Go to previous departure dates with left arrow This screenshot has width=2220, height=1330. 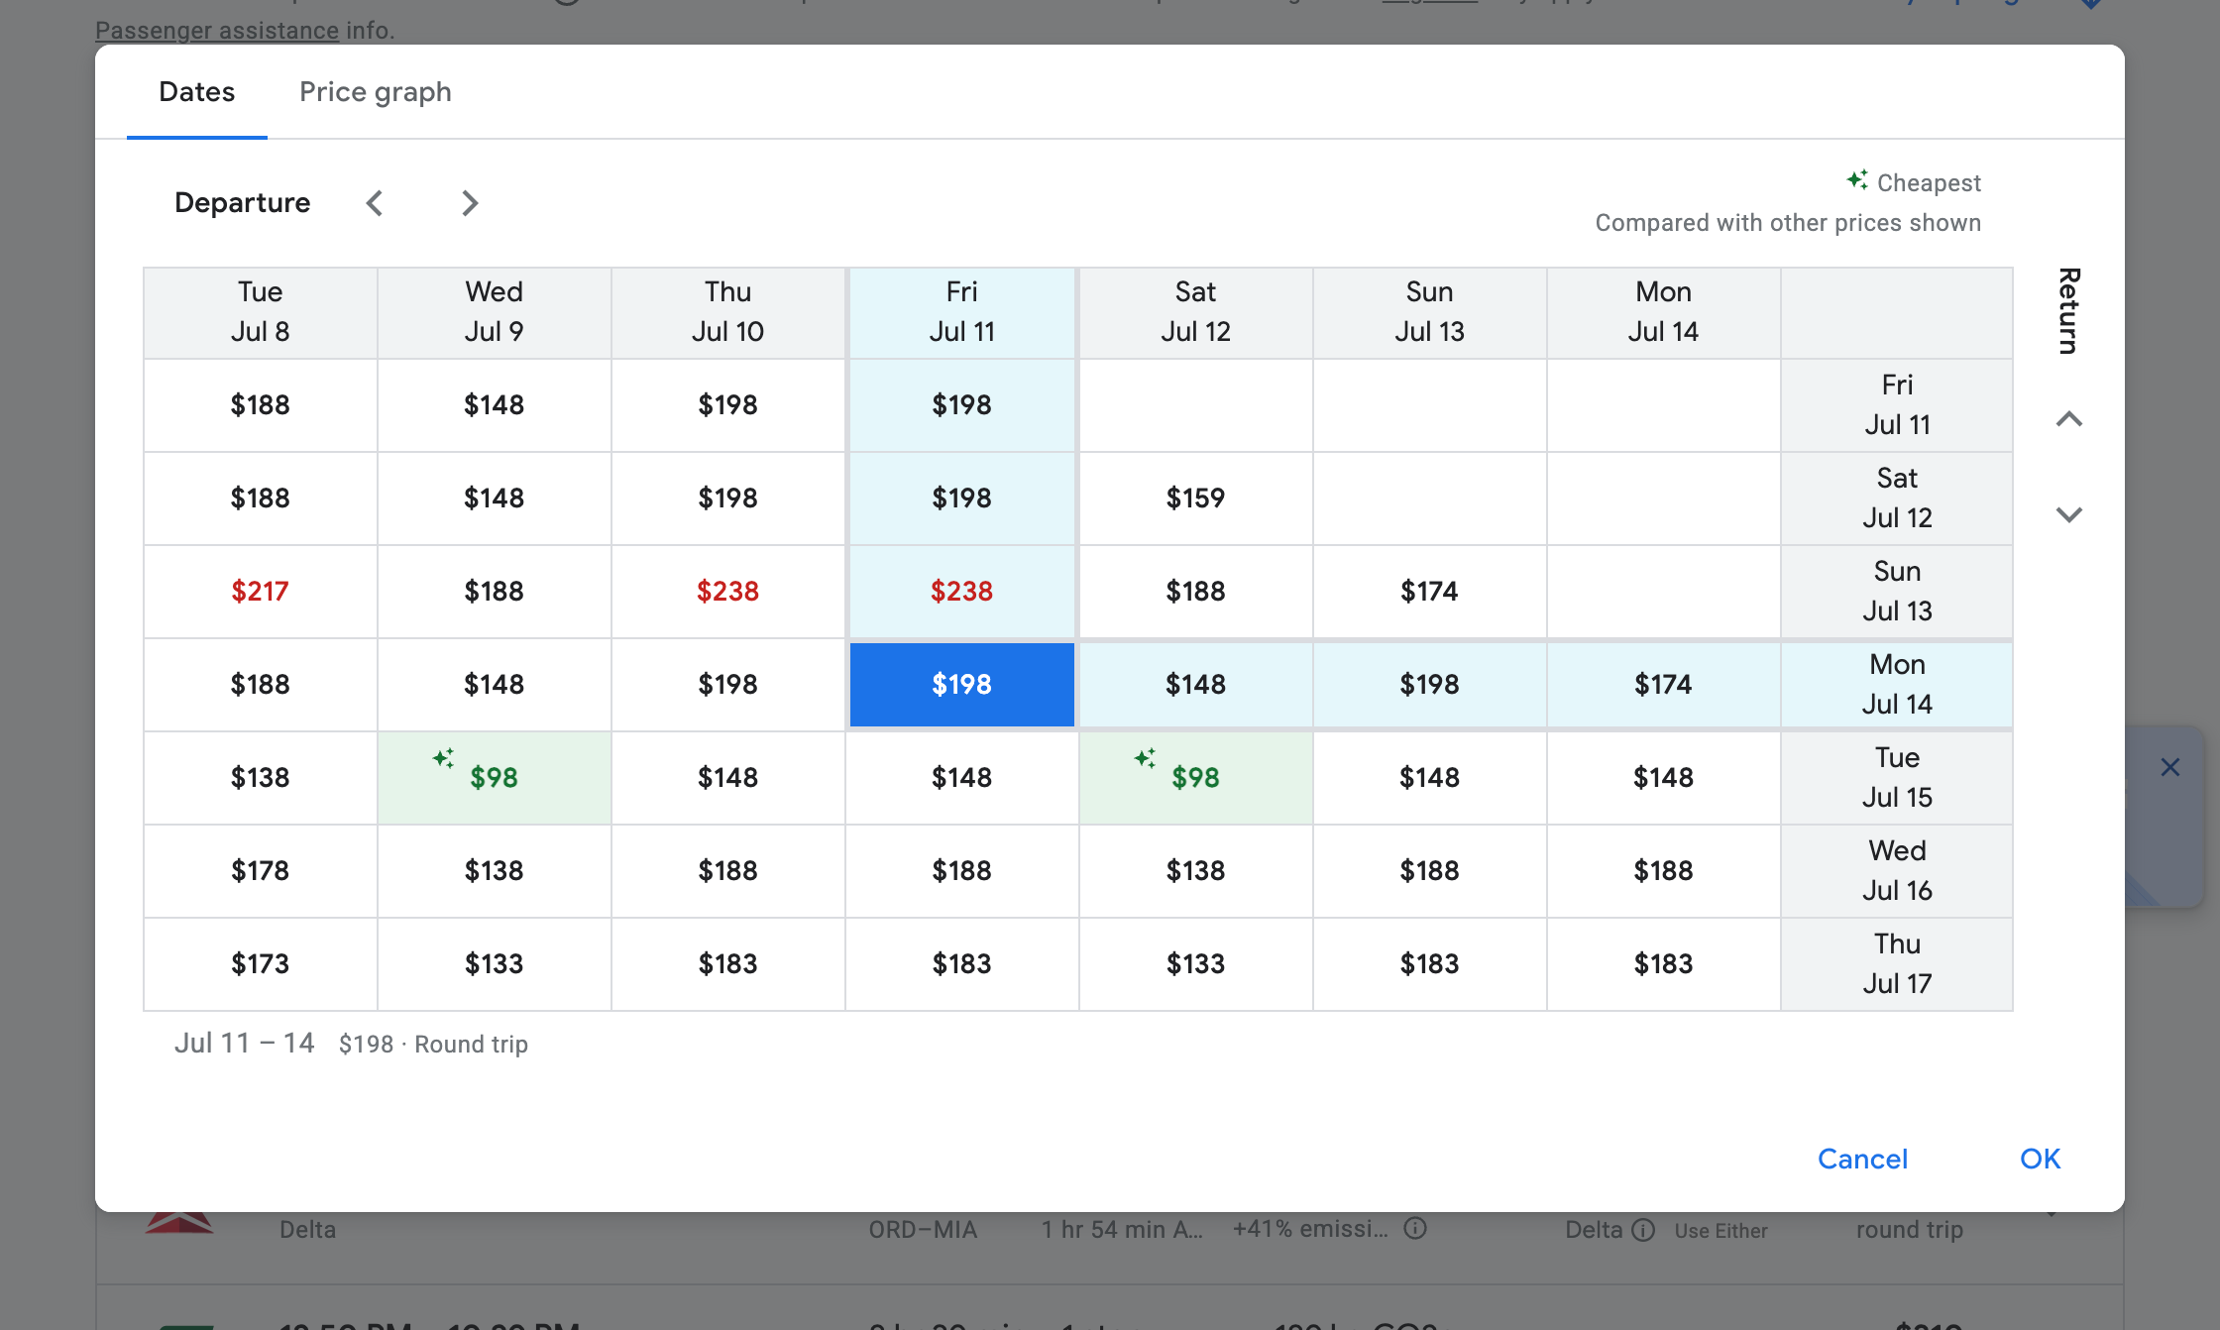tap(375, 202)
